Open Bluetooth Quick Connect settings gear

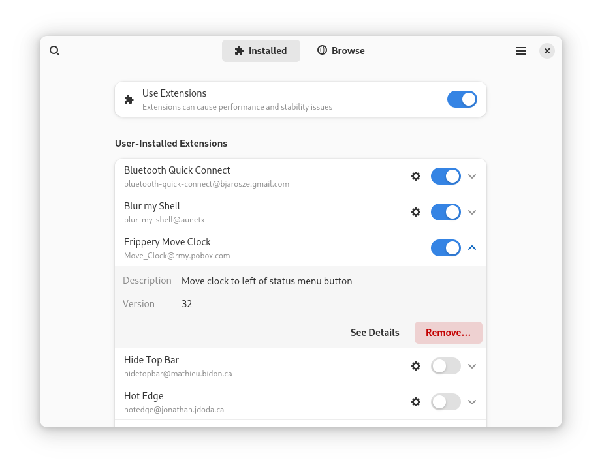pos(416,176)
